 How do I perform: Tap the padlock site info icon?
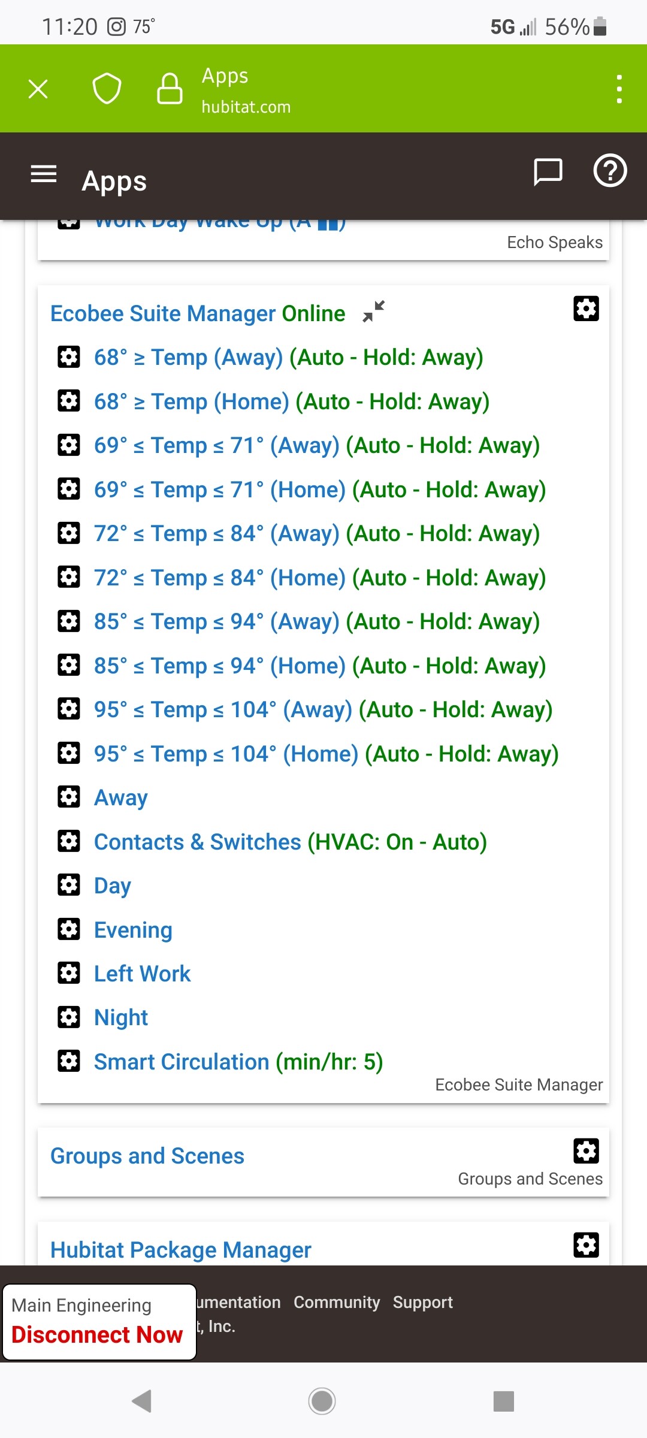point(170,89)
